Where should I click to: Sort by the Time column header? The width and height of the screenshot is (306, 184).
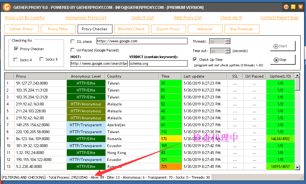point(170,76)
